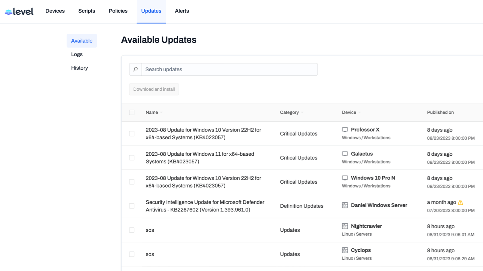This screenshot has width=483, height=271.
Task: Open the Devices tab
Action: [55, 11]
